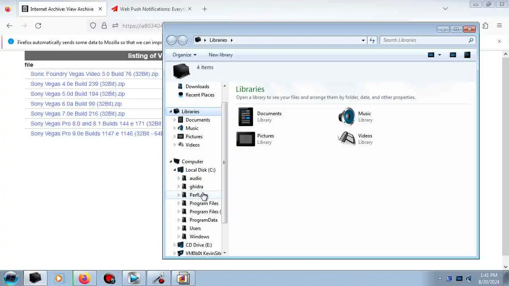Click the site padlock icon in Firefox

(x=104, y=26)
